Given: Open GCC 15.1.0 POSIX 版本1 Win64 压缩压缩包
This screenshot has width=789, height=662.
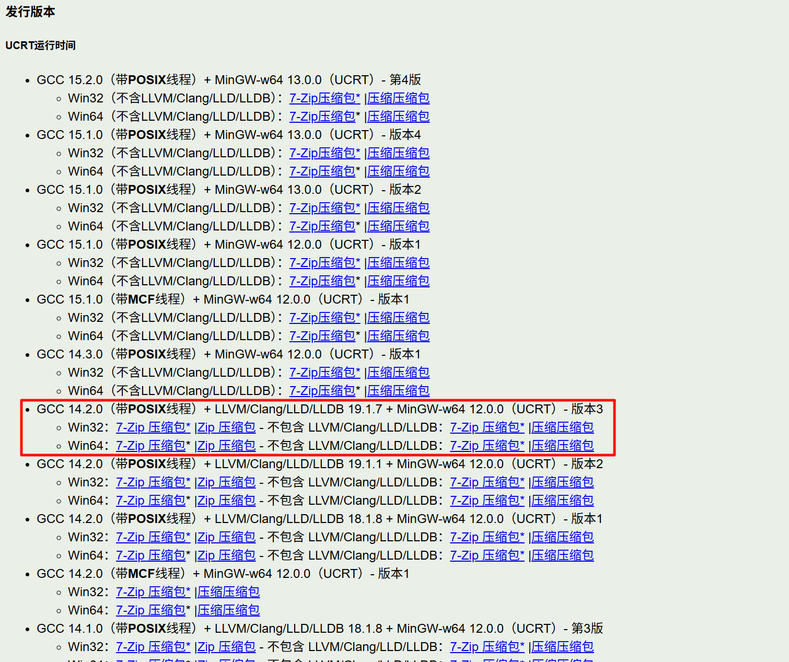Looking at the screenshot, I should coord(398,281).
